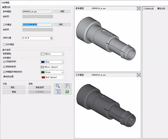Click the volume tolerance stepper arrows

(51, 38)
